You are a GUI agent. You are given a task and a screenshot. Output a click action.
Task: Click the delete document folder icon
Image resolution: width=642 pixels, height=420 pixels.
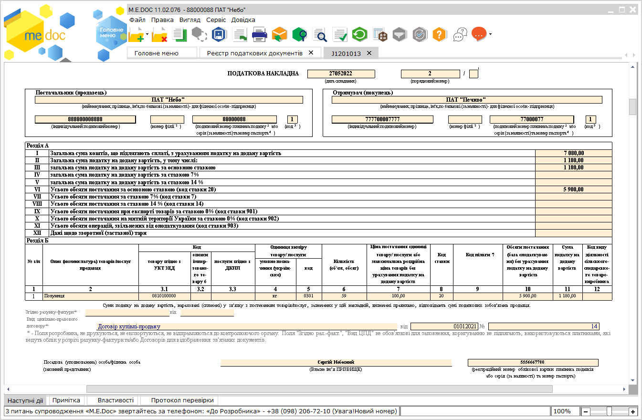coord(160,34)
